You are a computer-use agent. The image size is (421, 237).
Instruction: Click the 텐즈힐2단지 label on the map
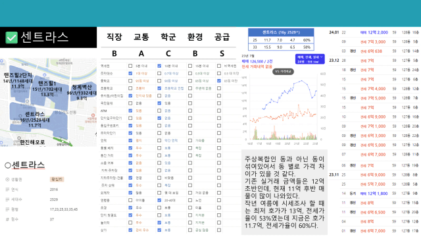pos(18,75)
